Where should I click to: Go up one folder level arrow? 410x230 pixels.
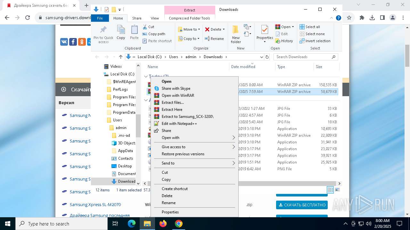[120, 57]
